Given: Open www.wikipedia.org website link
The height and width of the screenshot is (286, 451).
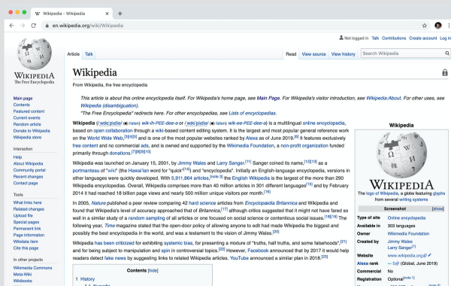Looking at the screenshot, I should 405,255.
